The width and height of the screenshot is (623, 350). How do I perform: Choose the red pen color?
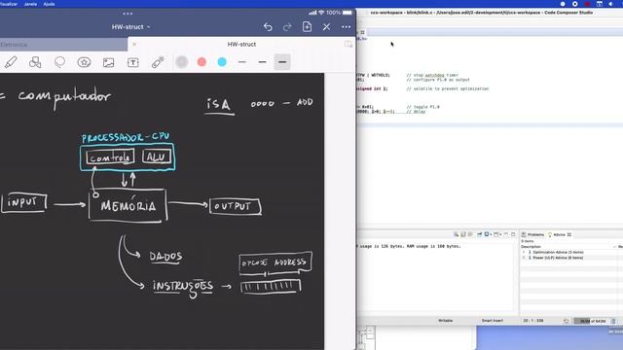(x=202, y=62)
